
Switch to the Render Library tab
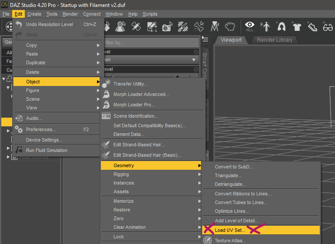coord(275,40)
